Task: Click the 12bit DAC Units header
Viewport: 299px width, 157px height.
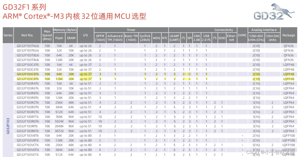Action: pos(273,38)
